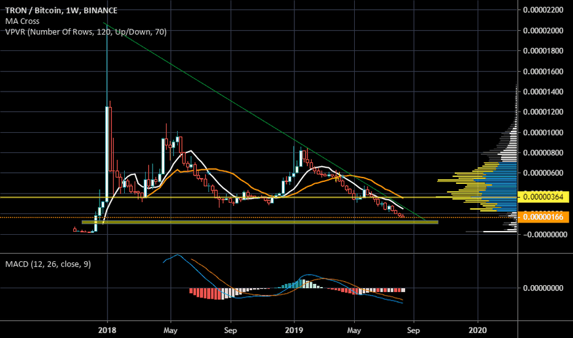This screenshot has height=338, width=573.
Task: Click the 2018 time axis label
Action: pyautogui.click(x=107, y=330)
